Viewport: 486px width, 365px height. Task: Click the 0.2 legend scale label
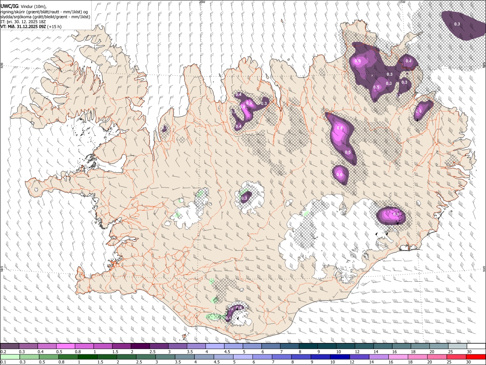tap(3, 352)
